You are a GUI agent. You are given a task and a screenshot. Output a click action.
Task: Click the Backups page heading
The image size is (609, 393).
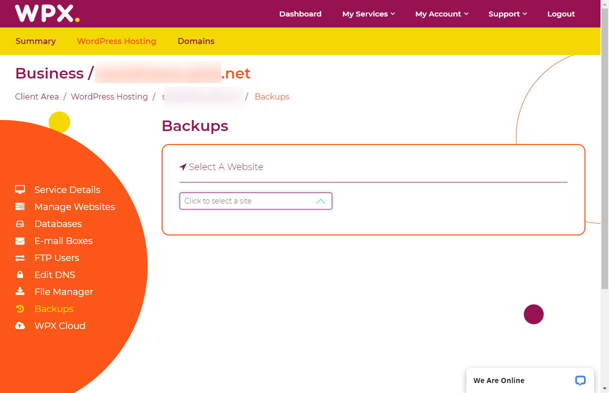pyautogui.click(x=195, y=125)
